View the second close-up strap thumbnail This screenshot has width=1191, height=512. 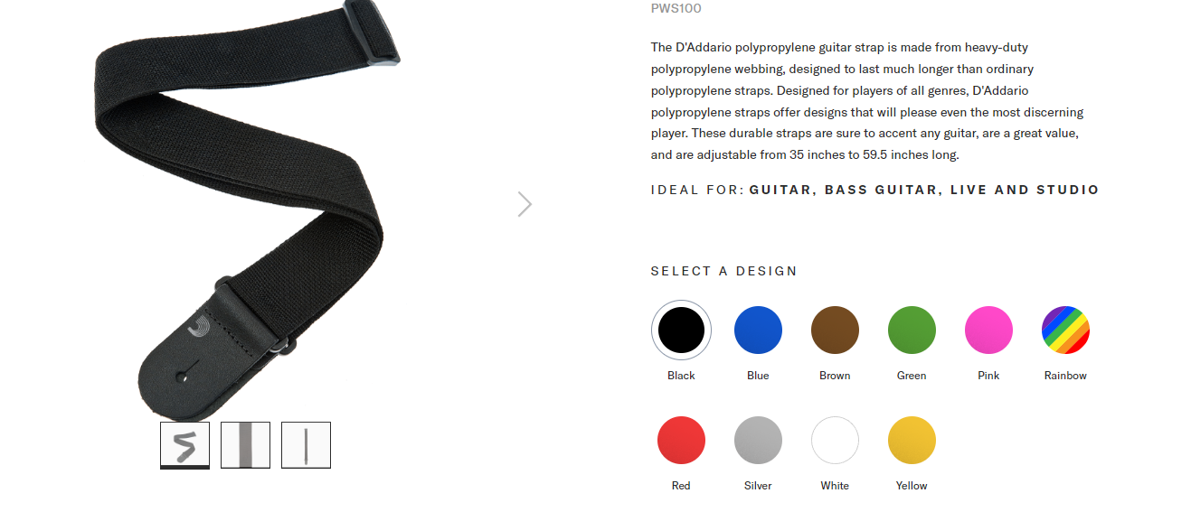(x=245, y=445)
